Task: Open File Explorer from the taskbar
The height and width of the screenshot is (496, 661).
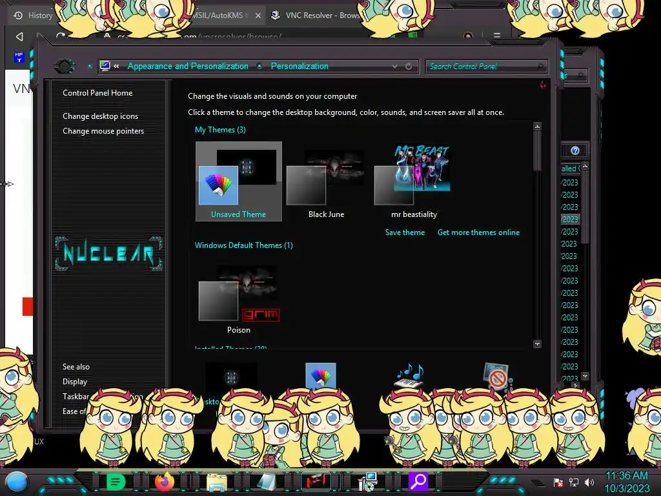Action: pyautogui.click(x=216, y=482)
